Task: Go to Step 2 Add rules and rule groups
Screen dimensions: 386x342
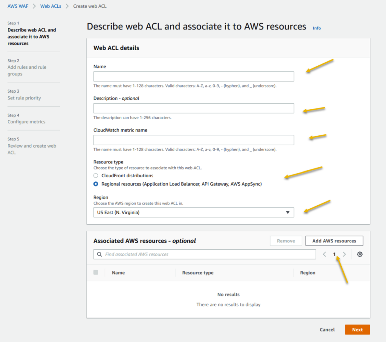Action: tap(27, 70)
